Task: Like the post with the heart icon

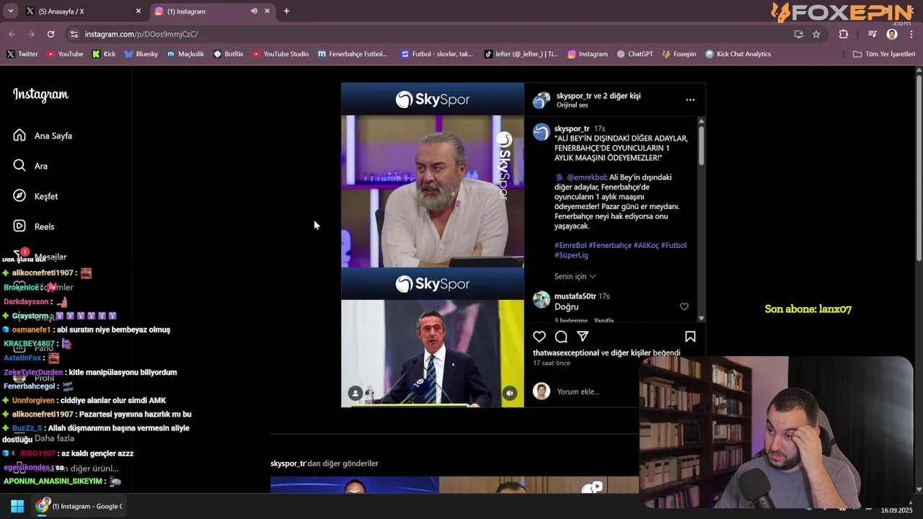Action: (539, 337)
